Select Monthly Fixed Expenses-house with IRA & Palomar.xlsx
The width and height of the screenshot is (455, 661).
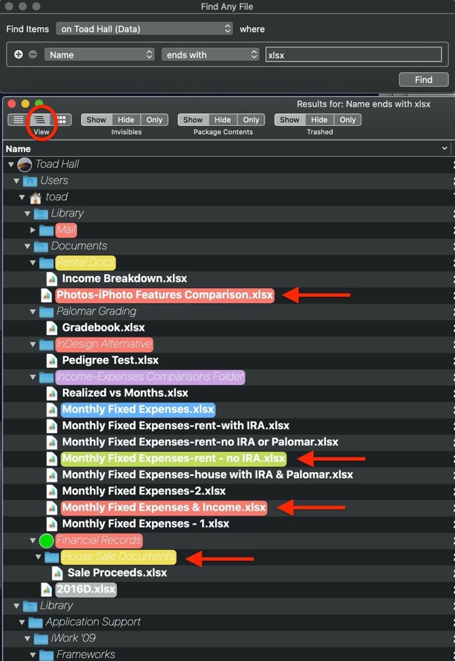click(208, 475)
